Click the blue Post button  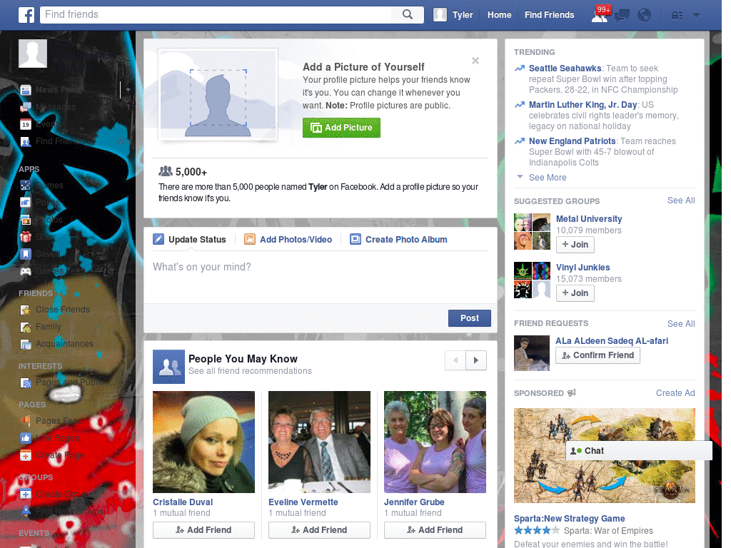pyautogui.click(x=470, y=318)
